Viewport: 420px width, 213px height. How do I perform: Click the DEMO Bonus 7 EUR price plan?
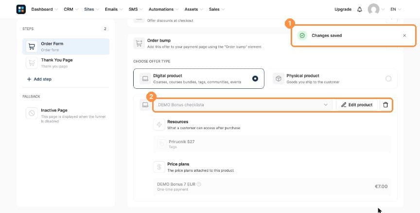272,186
